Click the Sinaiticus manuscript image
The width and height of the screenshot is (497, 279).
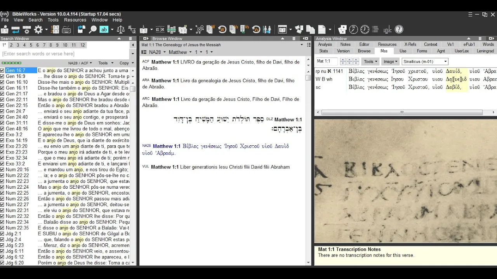tap(405, 181)
